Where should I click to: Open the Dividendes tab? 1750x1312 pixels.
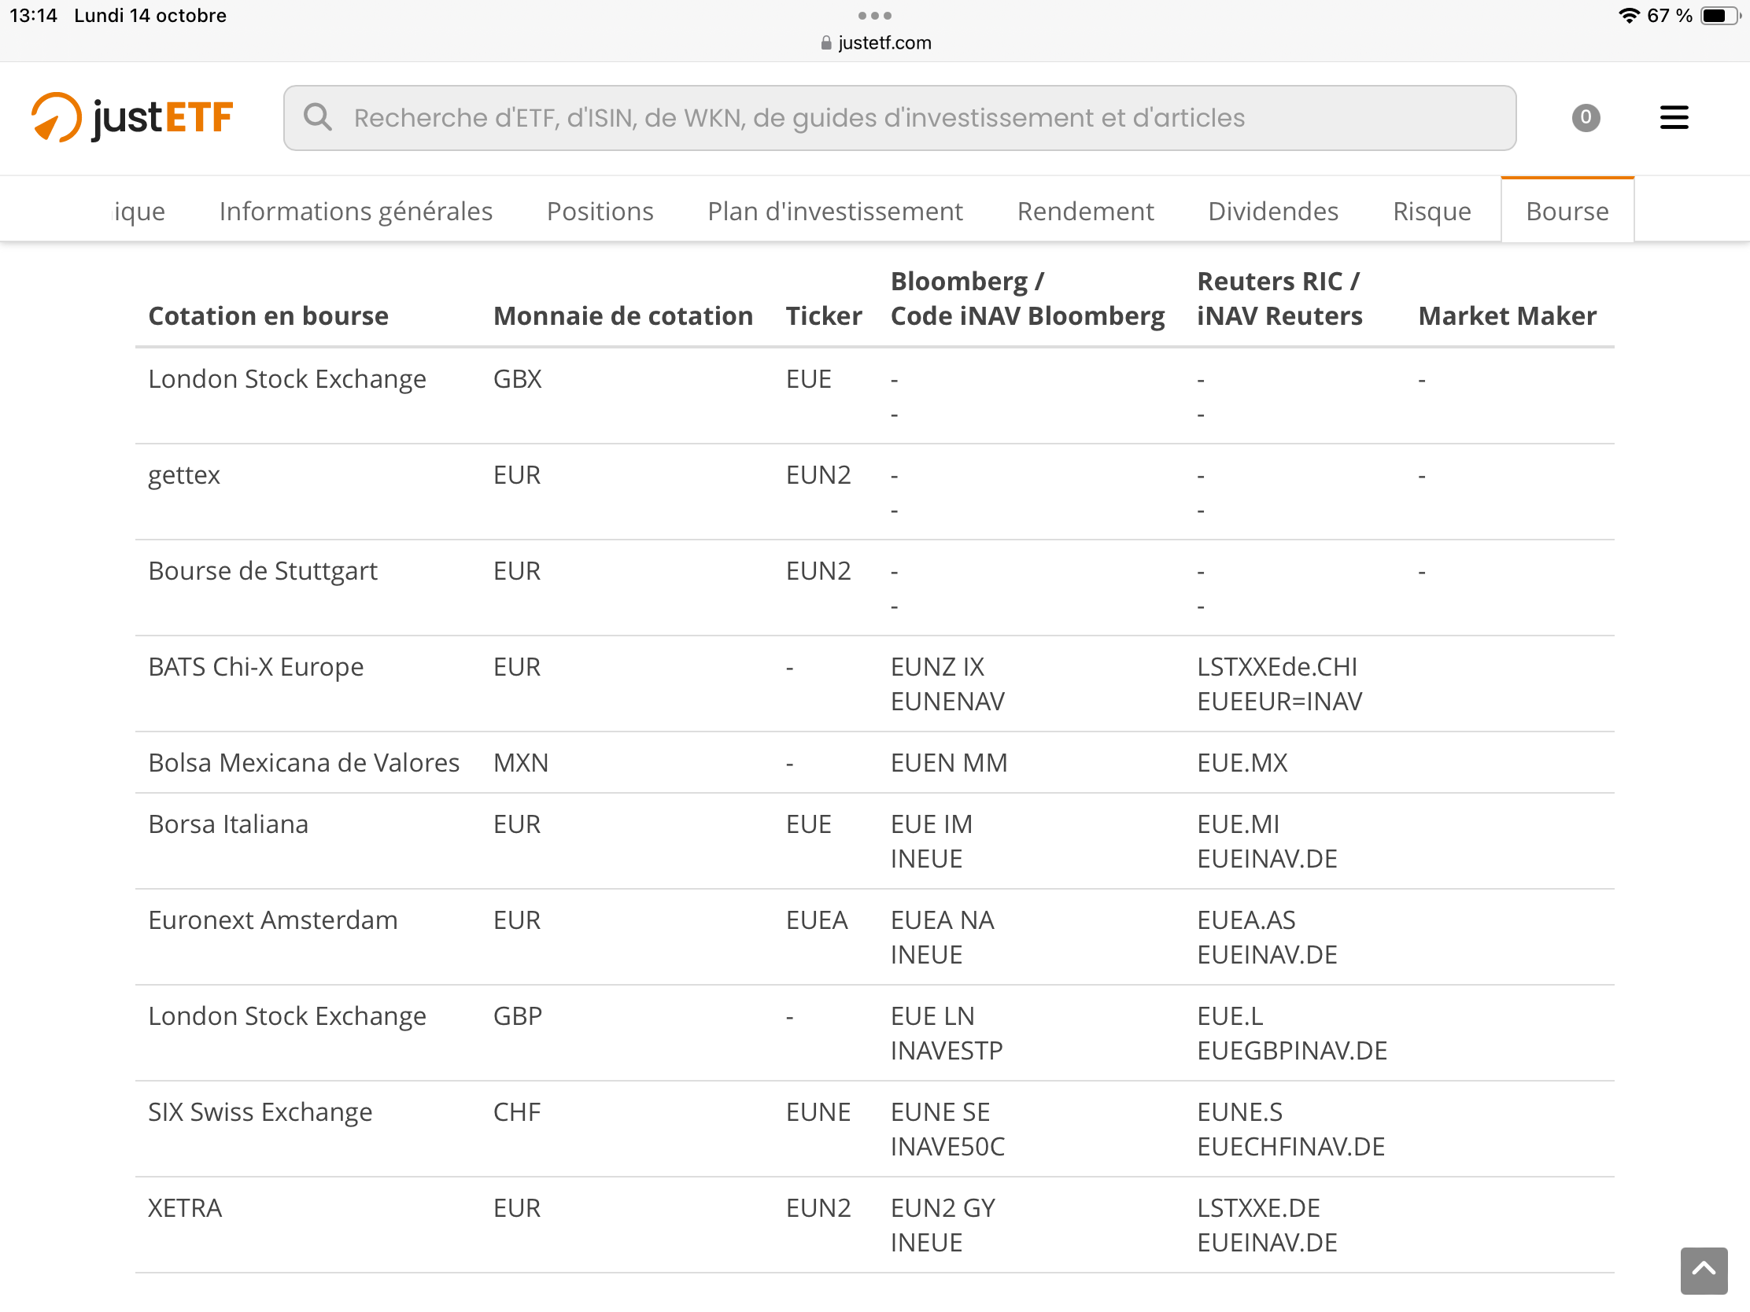click(x=1272, y=211)
